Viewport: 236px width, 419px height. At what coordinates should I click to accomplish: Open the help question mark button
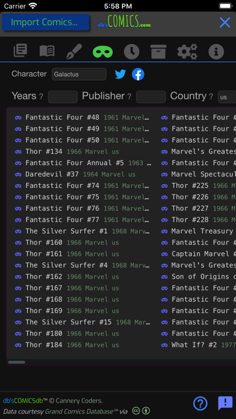pyautogui.click(x=200, y=403)
